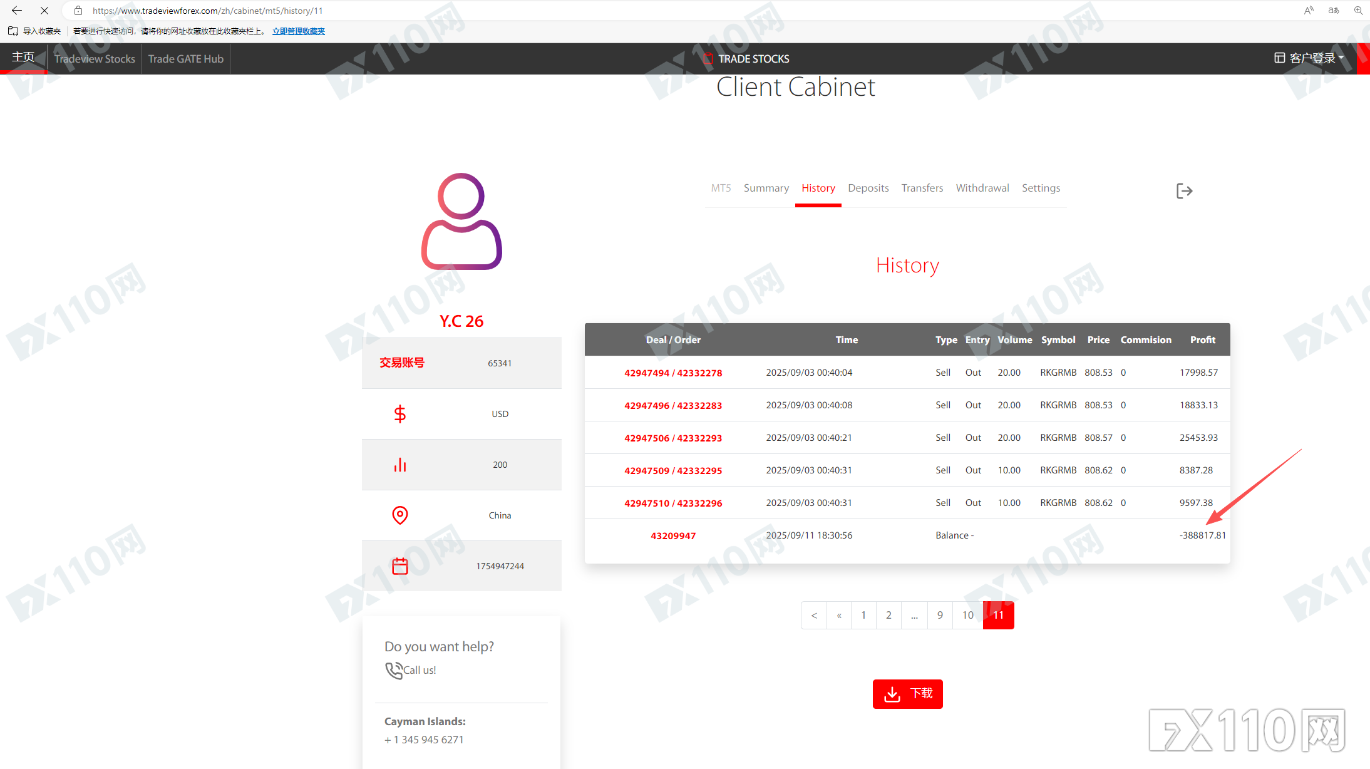The image size is (1370, 769).
Task: Open the Summary tab
Action: [766, 188]
